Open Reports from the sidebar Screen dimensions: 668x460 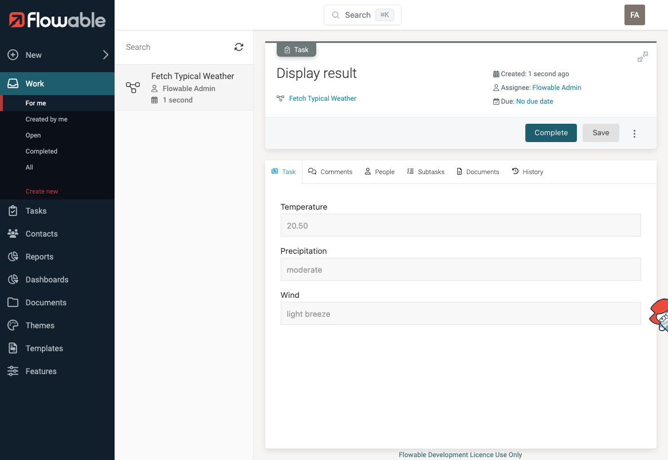click(39, 257)
